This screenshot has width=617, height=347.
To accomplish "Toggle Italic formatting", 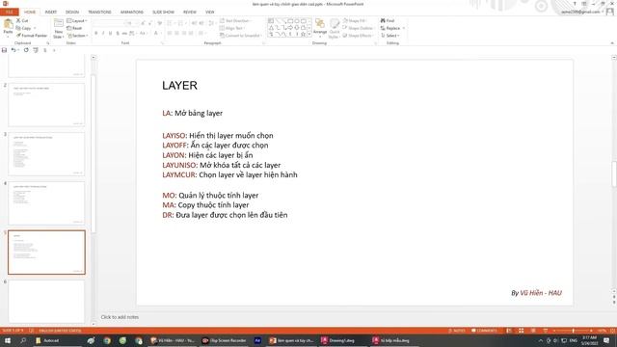I will [103, 34].
